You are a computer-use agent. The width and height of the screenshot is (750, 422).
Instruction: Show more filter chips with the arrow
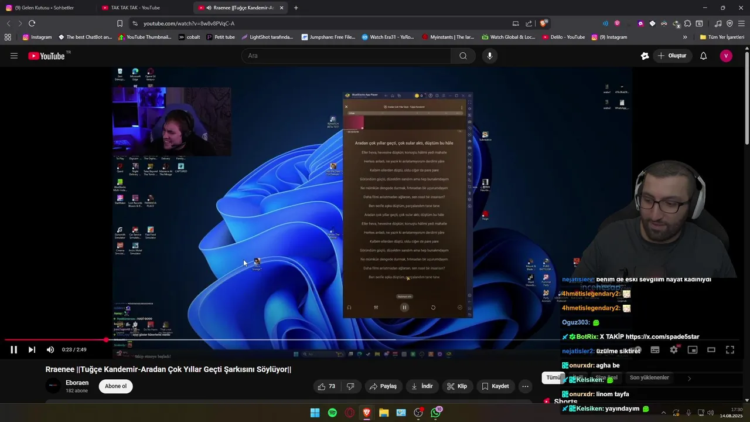(x=689, y=379)
